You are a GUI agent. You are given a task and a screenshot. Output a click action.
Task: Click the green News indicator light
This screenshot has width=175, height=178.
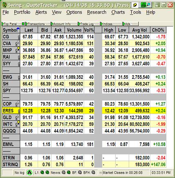point(69,172)
